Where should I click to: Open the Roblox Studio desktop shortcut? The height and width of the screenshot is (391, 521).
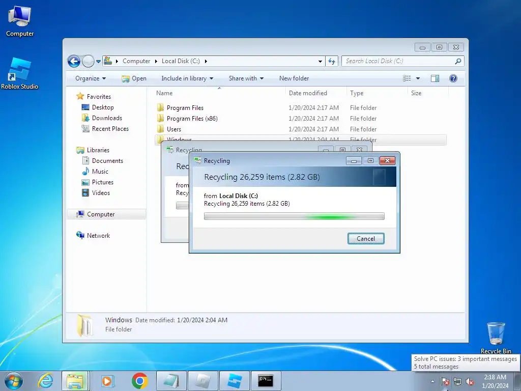click(x=20, y=73)
